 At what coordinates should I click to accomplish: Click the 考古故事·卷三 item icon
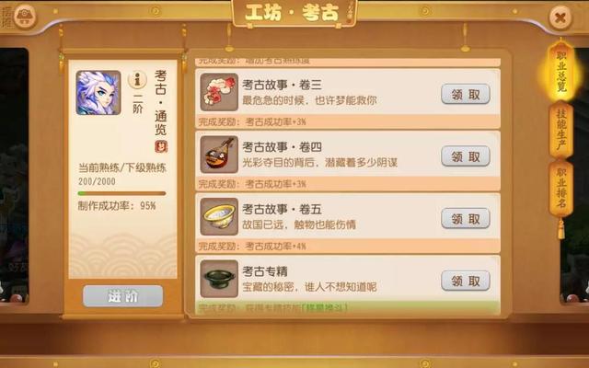coord(219,92)
